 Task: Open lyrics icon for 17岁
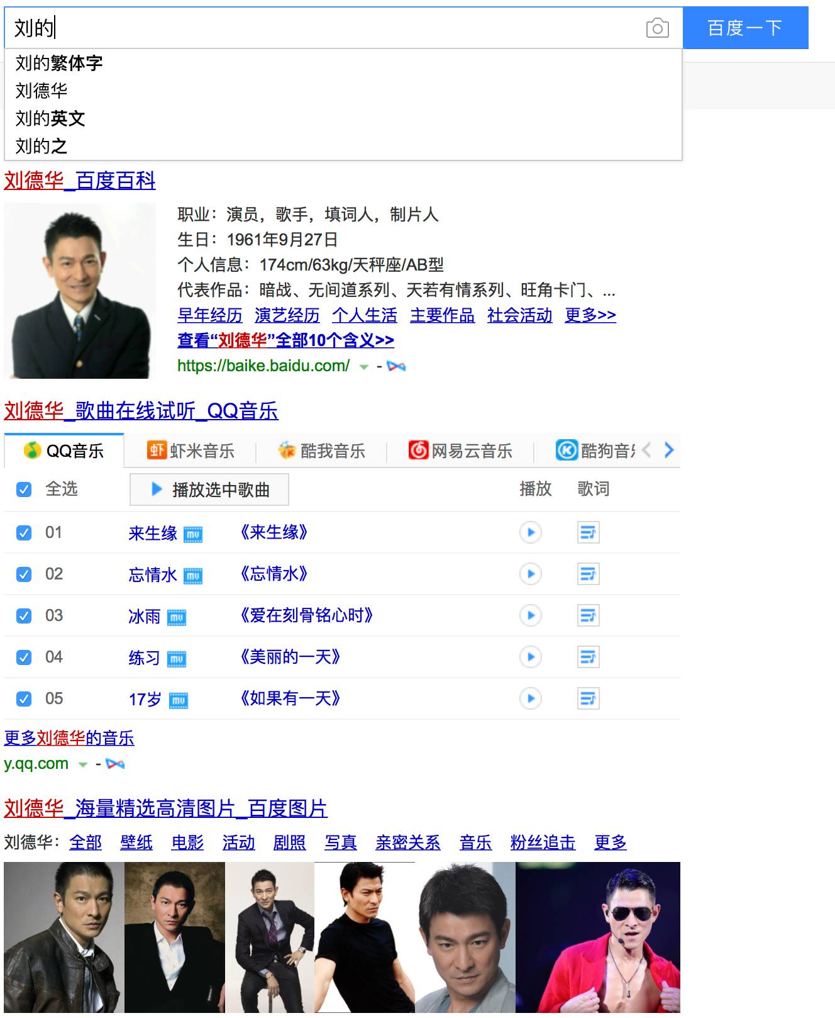point(588,699)
